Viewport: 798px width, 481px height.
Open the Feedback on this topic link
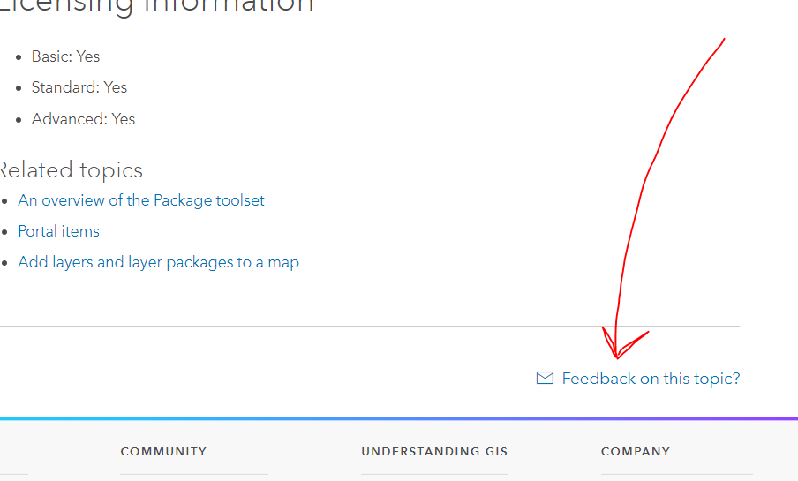pos(651,379)
